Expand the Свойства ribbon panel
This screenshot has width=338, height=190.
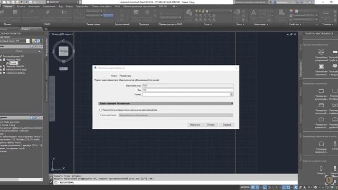click(x=295, y=24)
